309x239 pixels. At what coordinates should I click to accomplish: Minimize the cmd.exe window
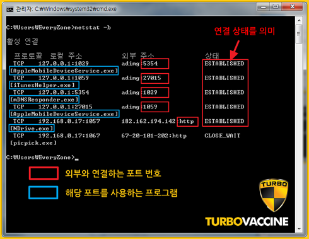264,7
